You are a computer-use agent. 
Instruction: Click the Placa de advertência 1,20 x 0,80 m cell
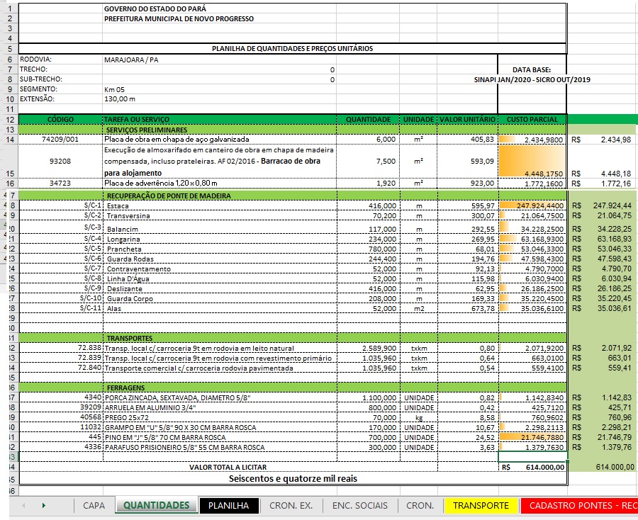click(219, 183)
